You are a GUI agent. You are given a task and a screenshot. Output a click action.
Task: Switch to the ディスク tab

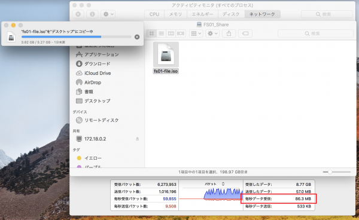(x=231, y=14)
